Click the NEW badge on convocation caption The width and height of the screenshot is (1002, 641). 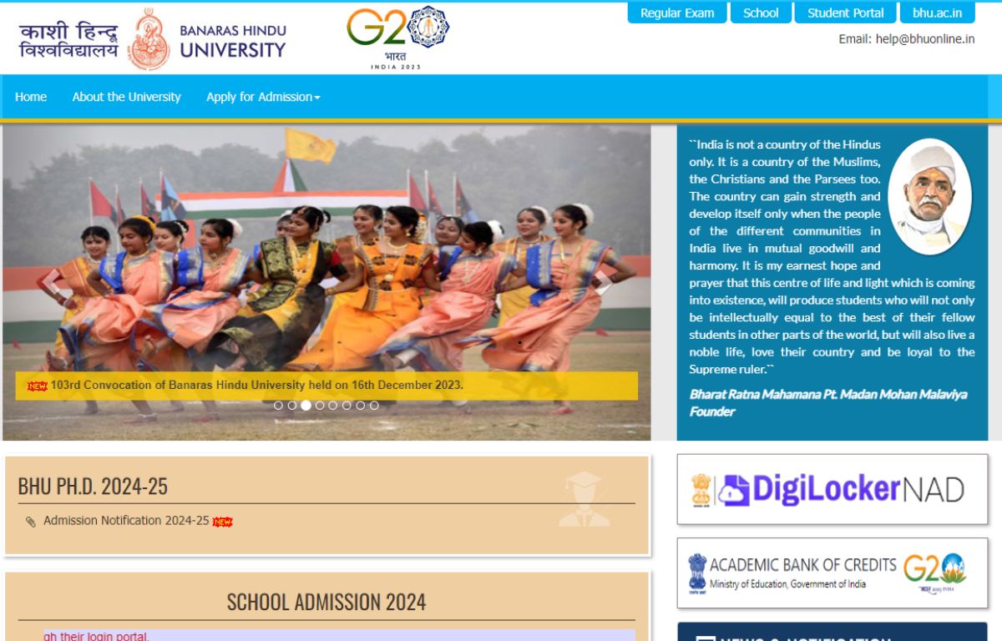click(38, 386)
